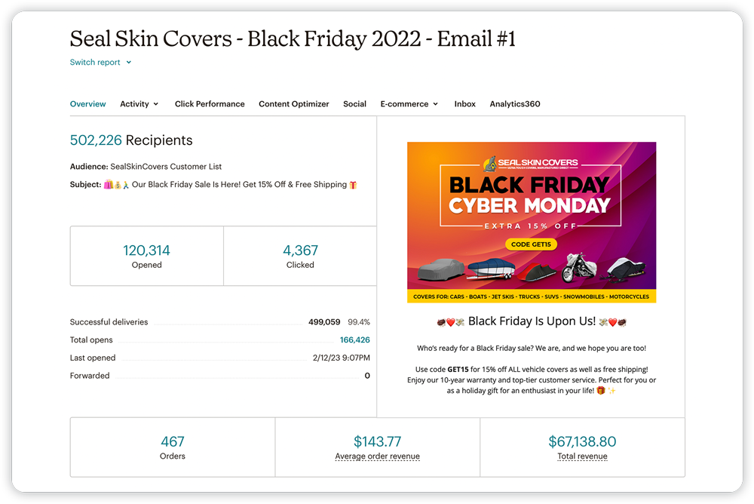Open the Inbox tab
The width and height of the screenshot is (754, 504).
[x=464, y=103]
